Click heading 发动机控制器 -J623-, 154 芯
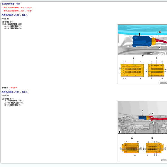 point(14,15)
